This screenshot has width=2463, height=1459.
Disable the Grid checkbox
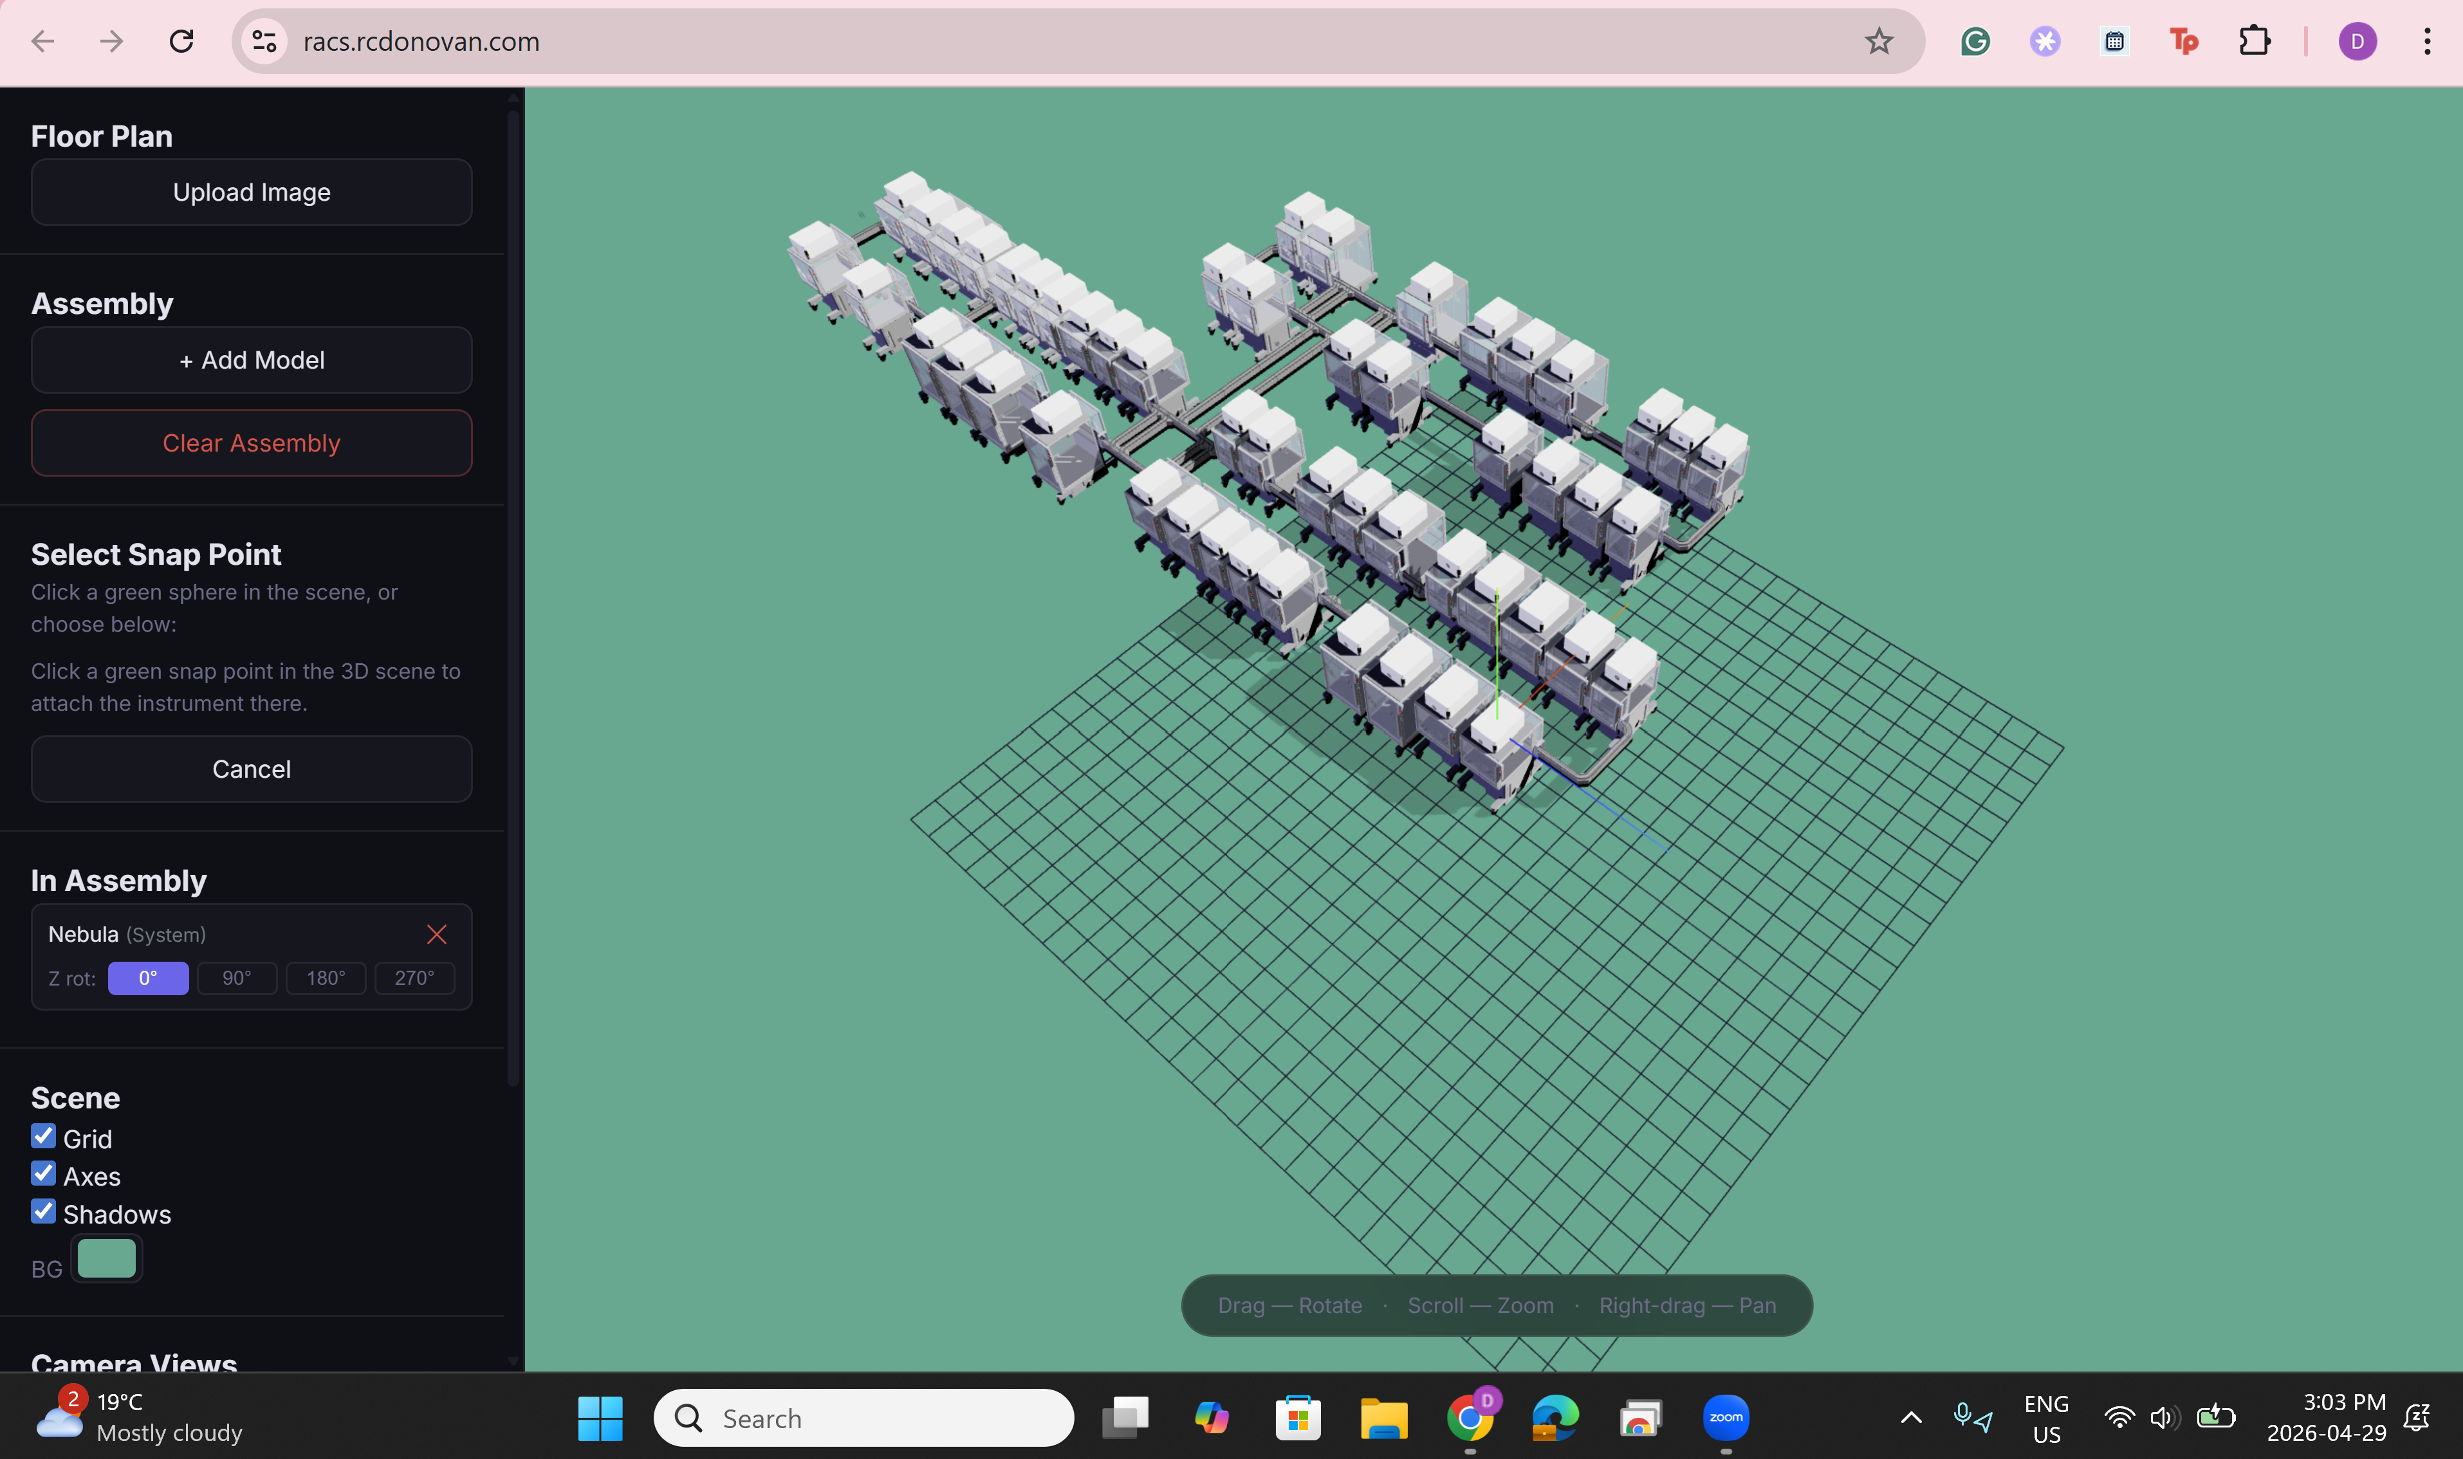click(x=43, y=1137)
